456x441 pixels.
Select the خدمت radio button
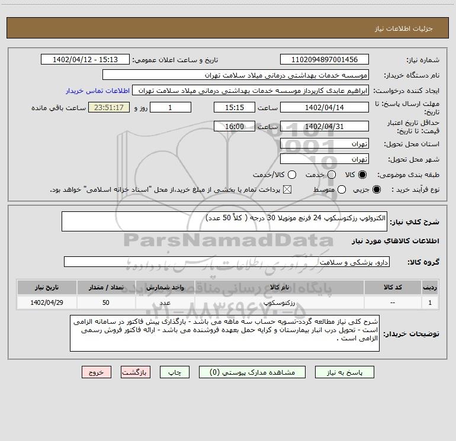coord(332,175)
